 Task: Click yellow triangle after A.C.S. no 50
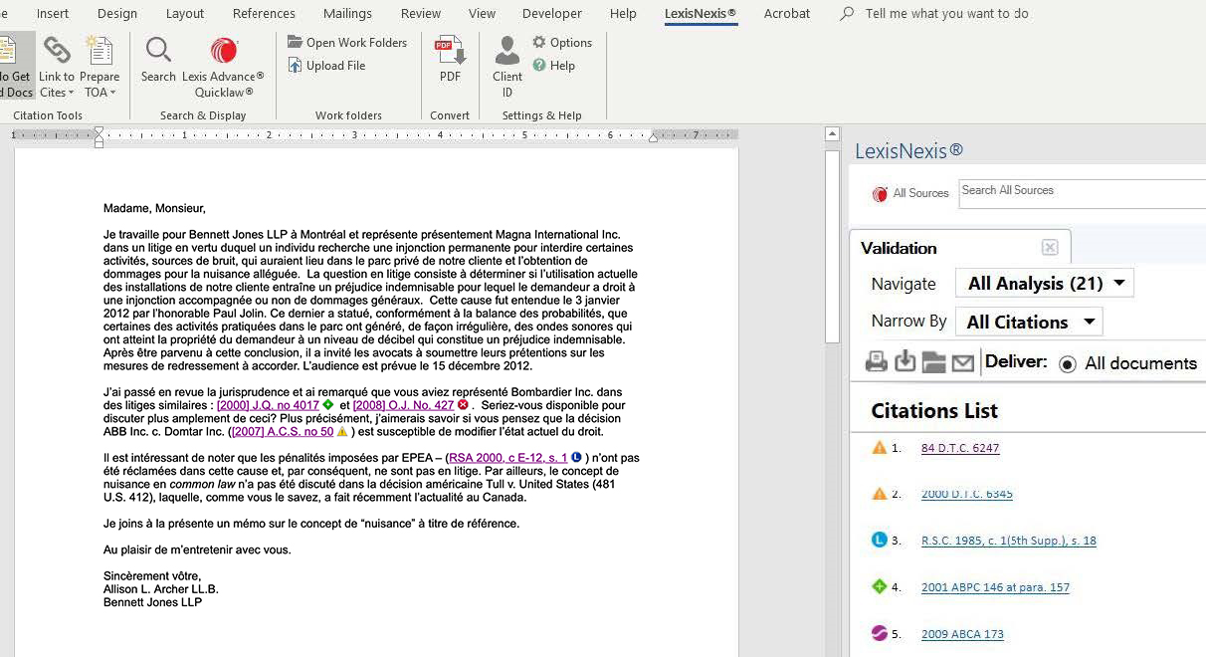pos(342,432)
